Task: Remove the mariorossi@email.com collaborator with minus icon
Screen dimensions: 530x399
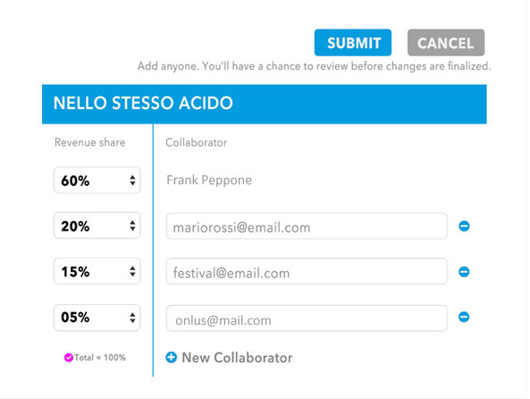Action: point(464,226)
